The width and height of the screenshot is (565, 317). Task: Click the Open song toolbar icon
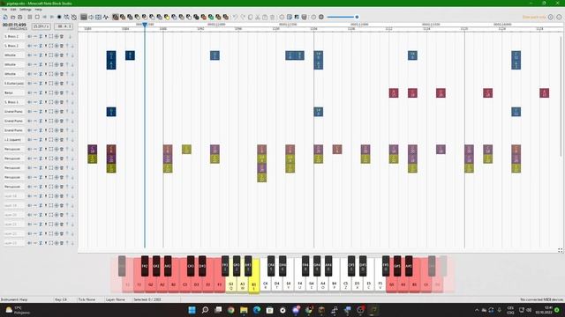pos(12,17)
